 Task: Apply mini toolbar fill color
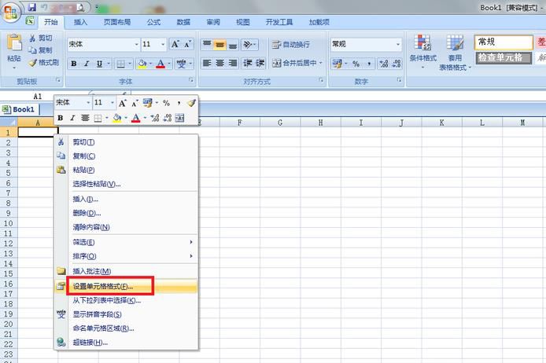coord(117,118)
